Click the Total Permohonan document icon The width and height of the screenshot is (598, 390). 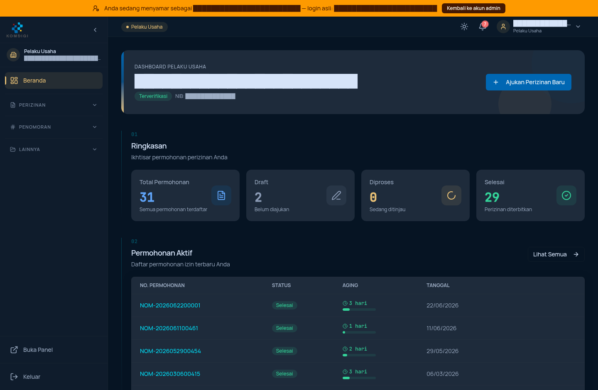pos(221,195)
